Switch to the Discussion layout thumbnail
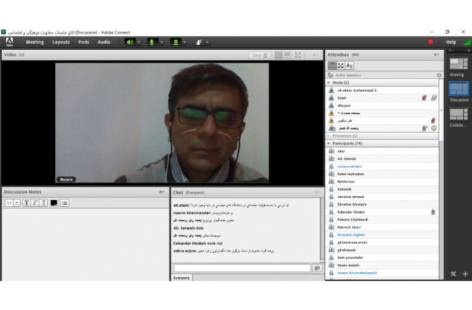Image resolution: width=472 pixels, height=310 pixels. (459, 89)
